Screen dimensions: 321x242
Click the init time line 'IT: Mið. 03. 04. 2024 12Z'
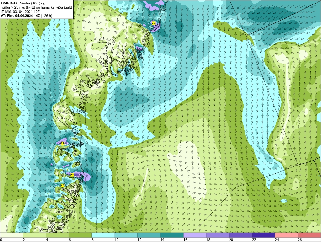pyautogui.click(x=20, y=12)
